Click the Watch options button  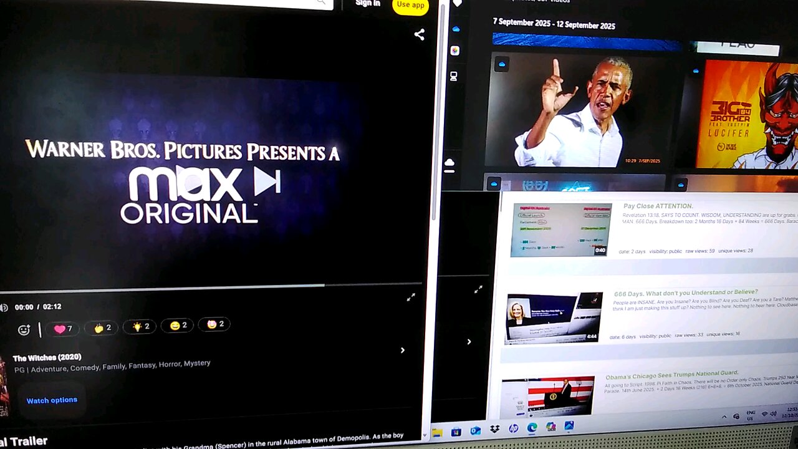click(52, 400)
